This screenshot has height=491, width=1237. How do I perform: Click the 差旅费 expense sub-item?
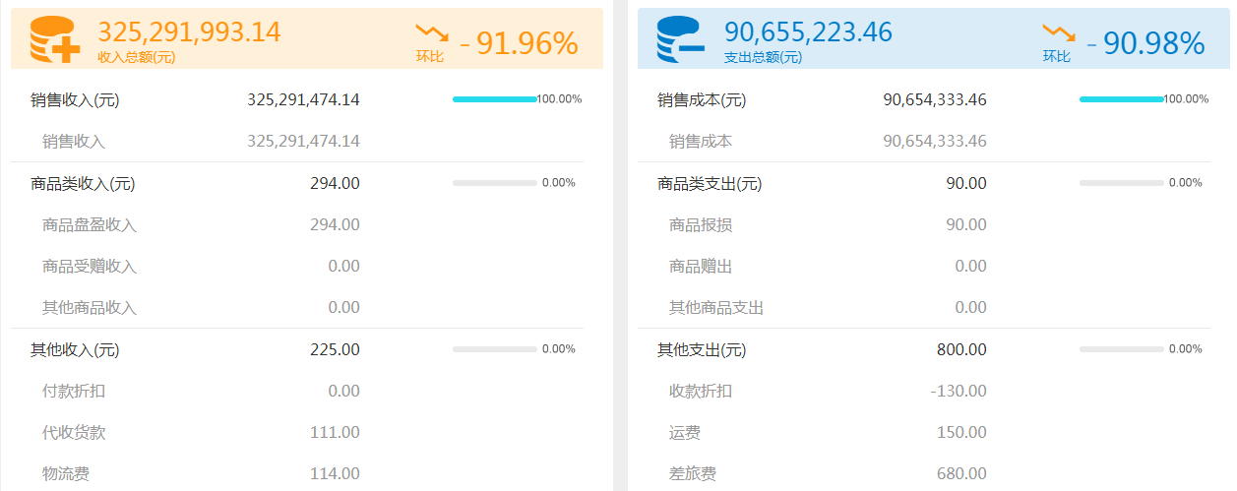pos(693,474)
